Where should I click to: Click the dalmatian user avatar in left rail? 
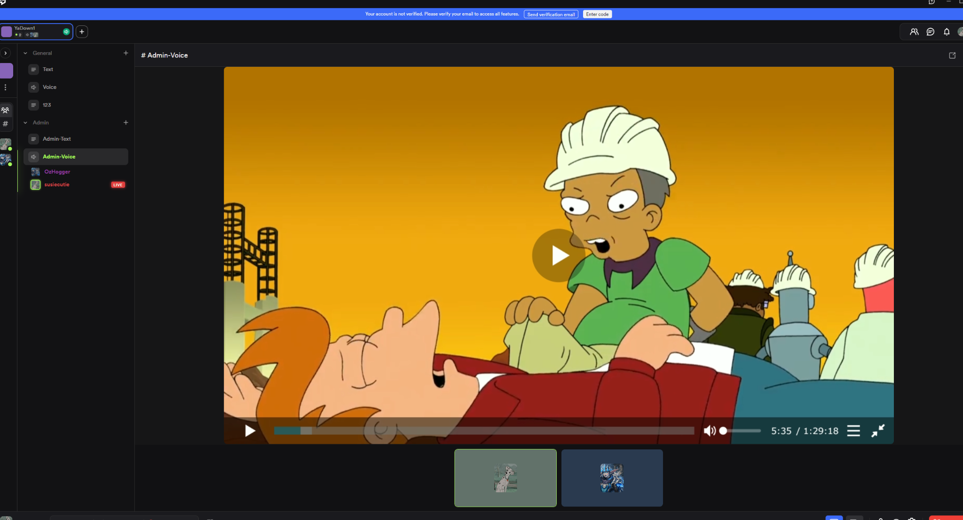click(x=5, y=144)
